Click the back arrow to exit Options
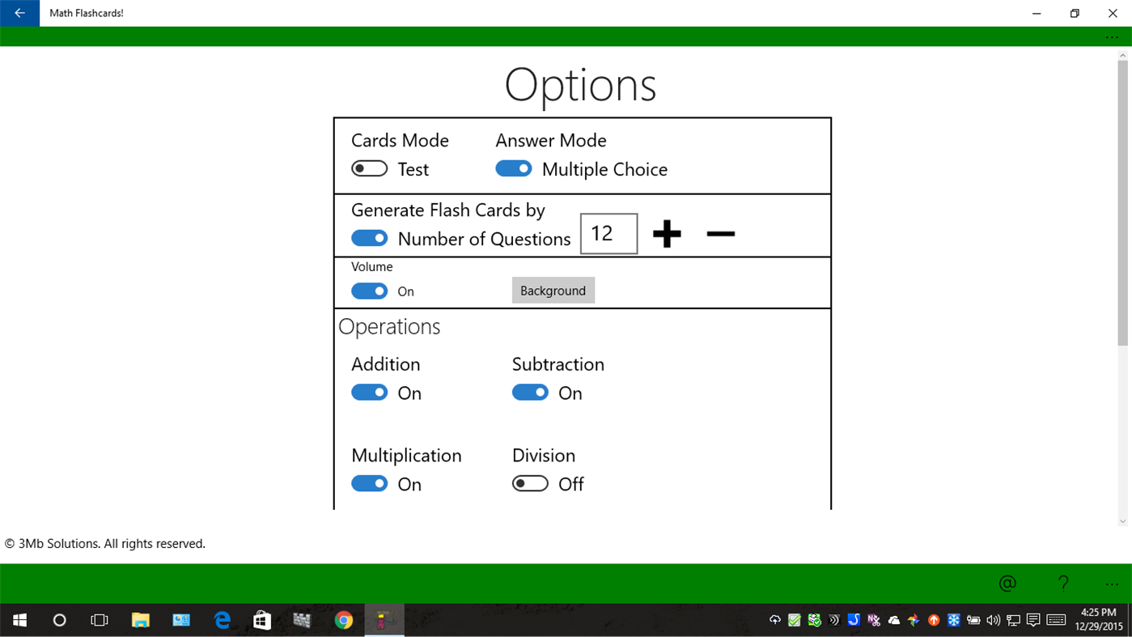This screenshot has height=637, width=1132. click(x=18, y=13)
